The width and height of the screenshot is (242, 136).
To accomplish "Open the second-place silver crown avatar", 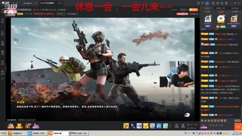I will (x=208, y=19).
